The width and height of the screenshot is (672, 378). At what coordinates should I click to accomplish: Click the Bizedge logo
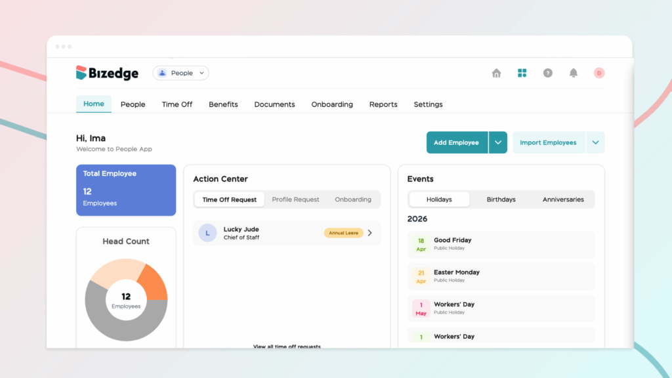tap(107, 73)
